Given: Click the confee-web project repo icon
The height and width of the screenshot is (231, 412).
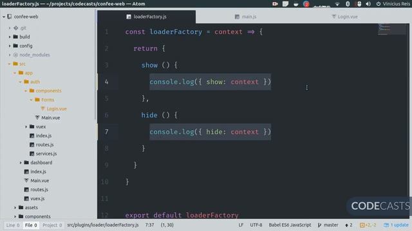Looking at the screenshot, I should point(10,17).
